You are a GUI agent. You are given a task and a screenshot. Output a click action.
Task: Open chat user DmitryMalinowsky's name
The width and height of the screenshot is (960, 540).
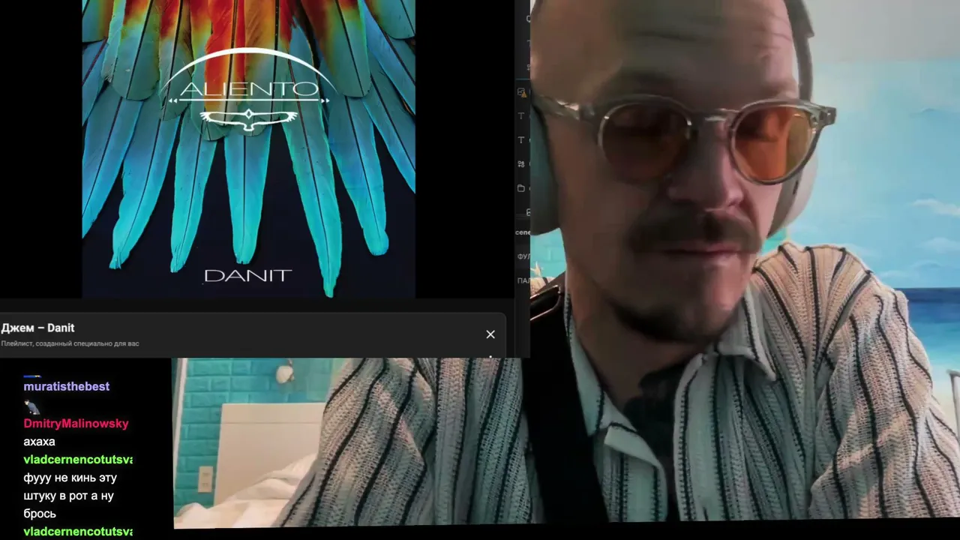tap(76, 423)
